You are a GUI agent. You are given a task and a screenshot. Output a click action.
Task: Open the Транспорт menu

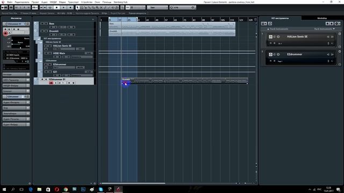point(73,2)
